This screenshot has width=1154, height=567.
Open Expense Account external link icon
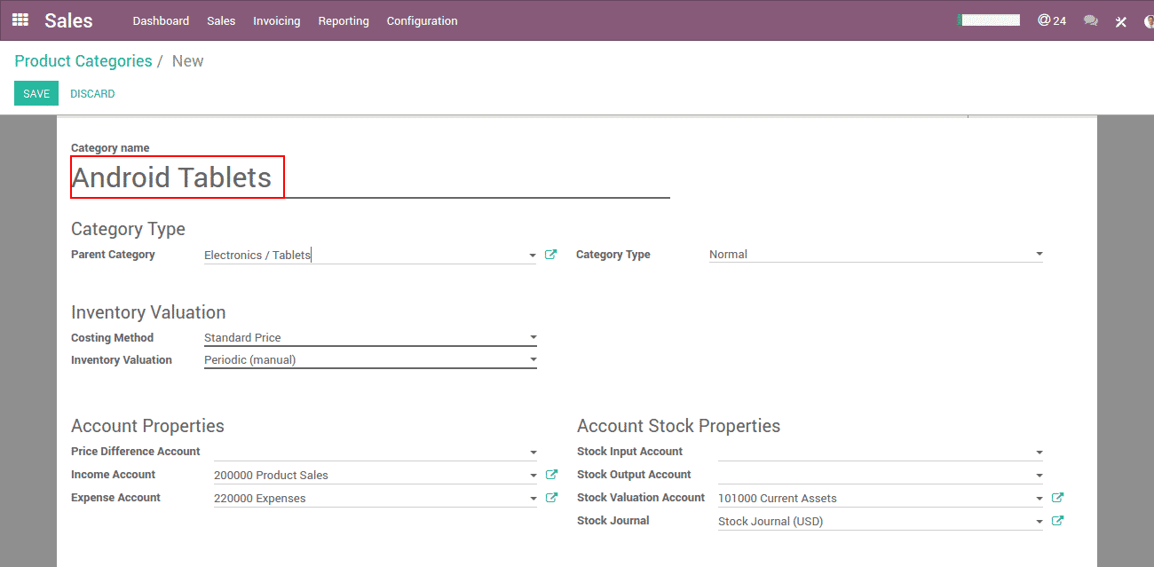[551, 498]
